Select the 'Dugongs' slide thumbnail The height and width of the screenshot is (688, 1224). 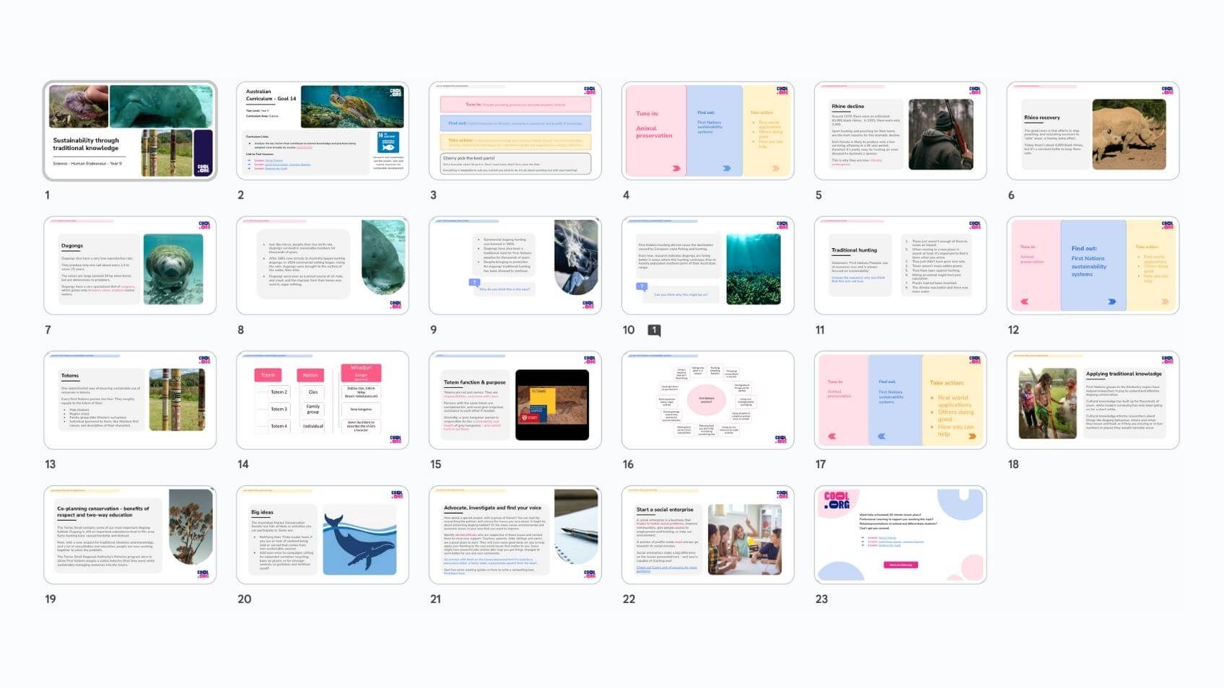tap(130, 265)
